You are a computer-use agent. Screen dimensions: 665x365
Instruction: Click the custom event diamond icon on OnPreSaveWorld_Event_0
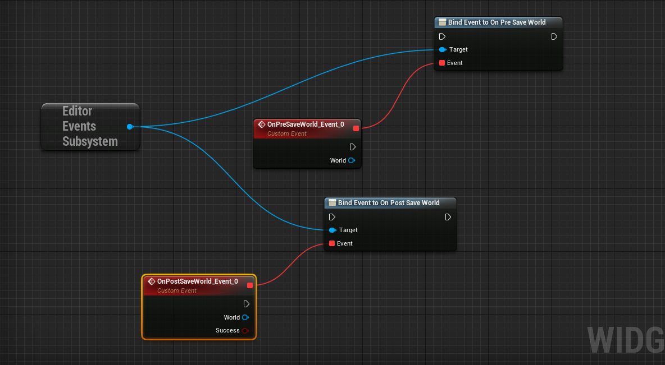(x=262, y=124)
